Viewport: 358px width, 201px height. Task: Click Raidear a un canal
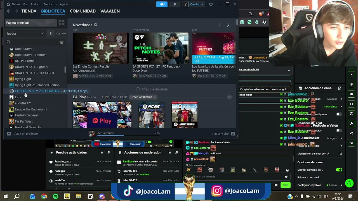click(308, 178)
